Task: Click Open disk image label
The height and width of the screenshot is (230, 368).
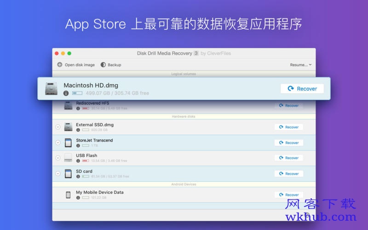Action: pyautogui.click(x=80, y=65)
